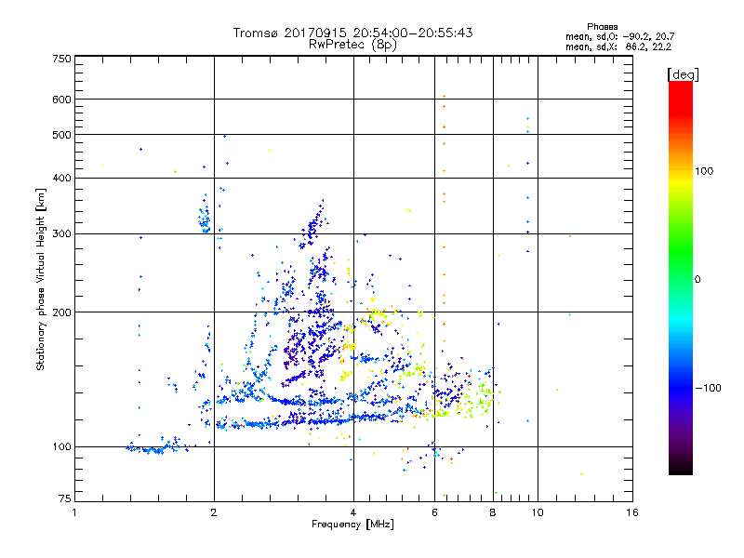
Task: Click y-axis tick label '500'
Action: [x=61, y=135]
